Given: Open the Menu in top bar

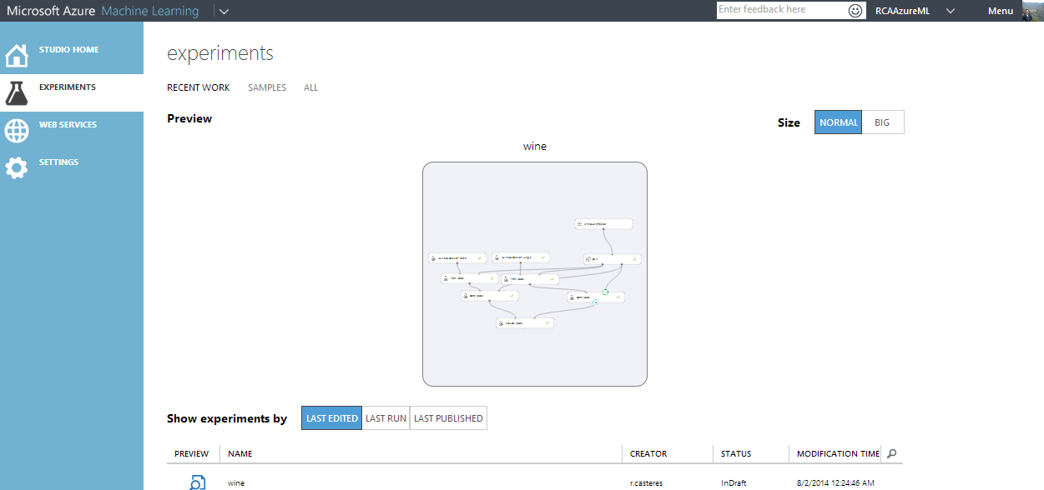Looking at the screenshot, I should pyautogui.click(x=1001, y=11).
